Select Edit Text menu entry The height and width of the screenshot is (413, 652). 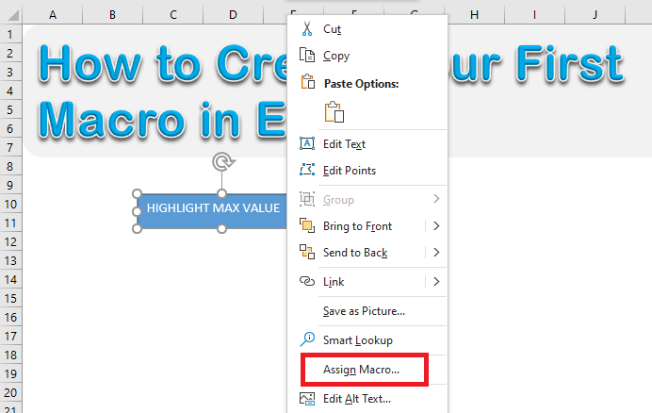point(367,144)
